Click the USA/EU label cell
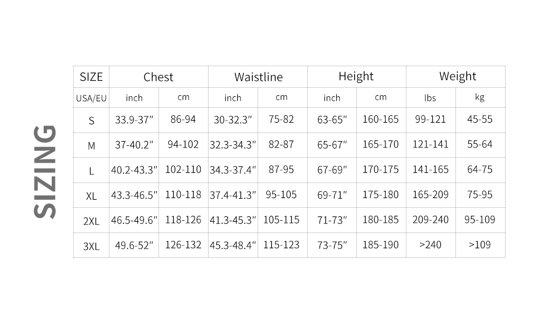 click(x=91, y=98)
